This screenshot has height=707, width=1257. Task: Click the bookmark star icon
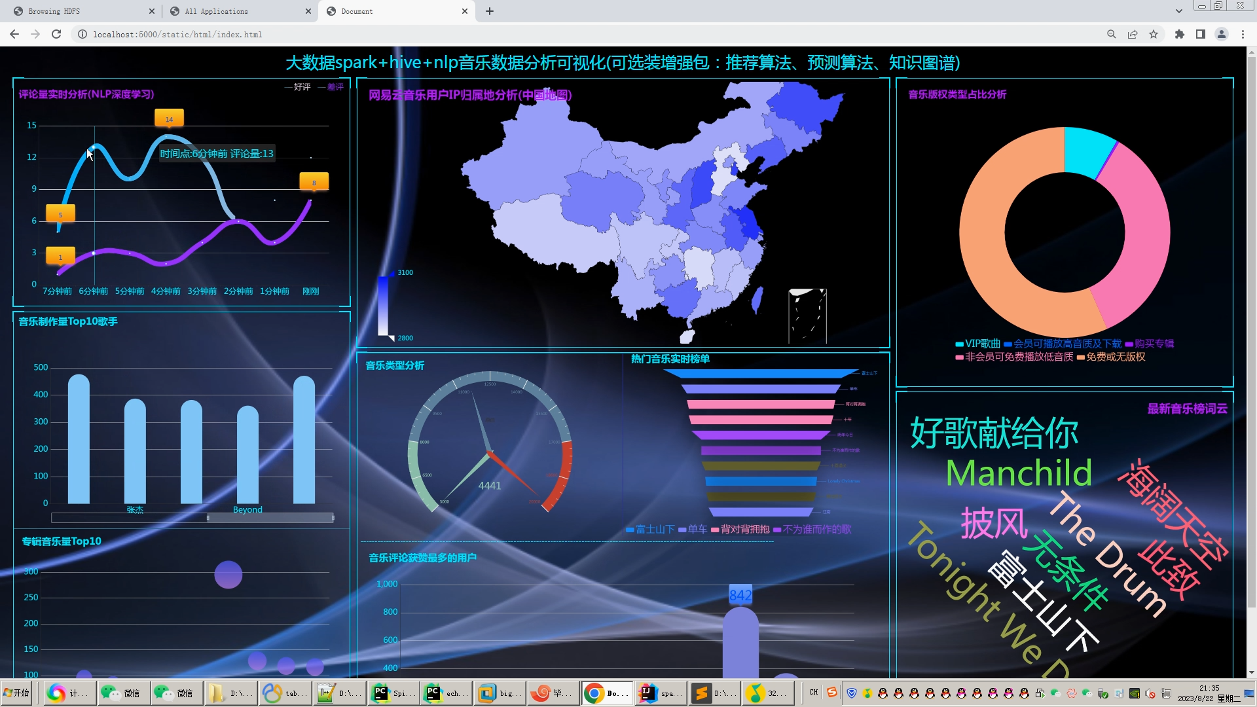[1154, 35]
